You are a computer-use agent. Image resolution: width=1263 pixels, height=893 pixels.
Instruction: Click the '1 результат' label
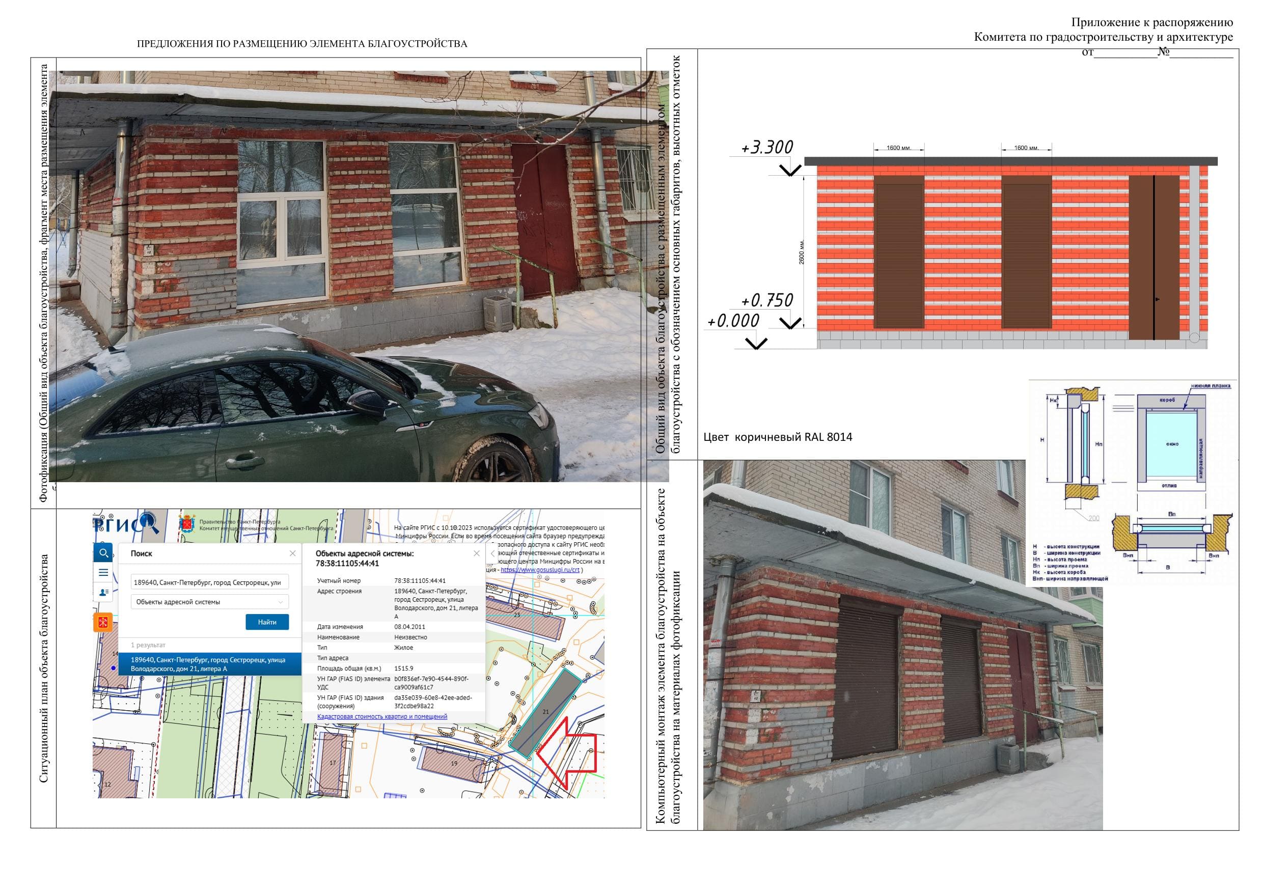click(148, 645)
